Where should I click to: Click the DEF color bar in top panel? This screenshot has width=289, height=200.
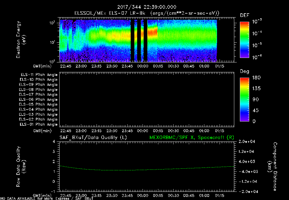click(244, 40)
